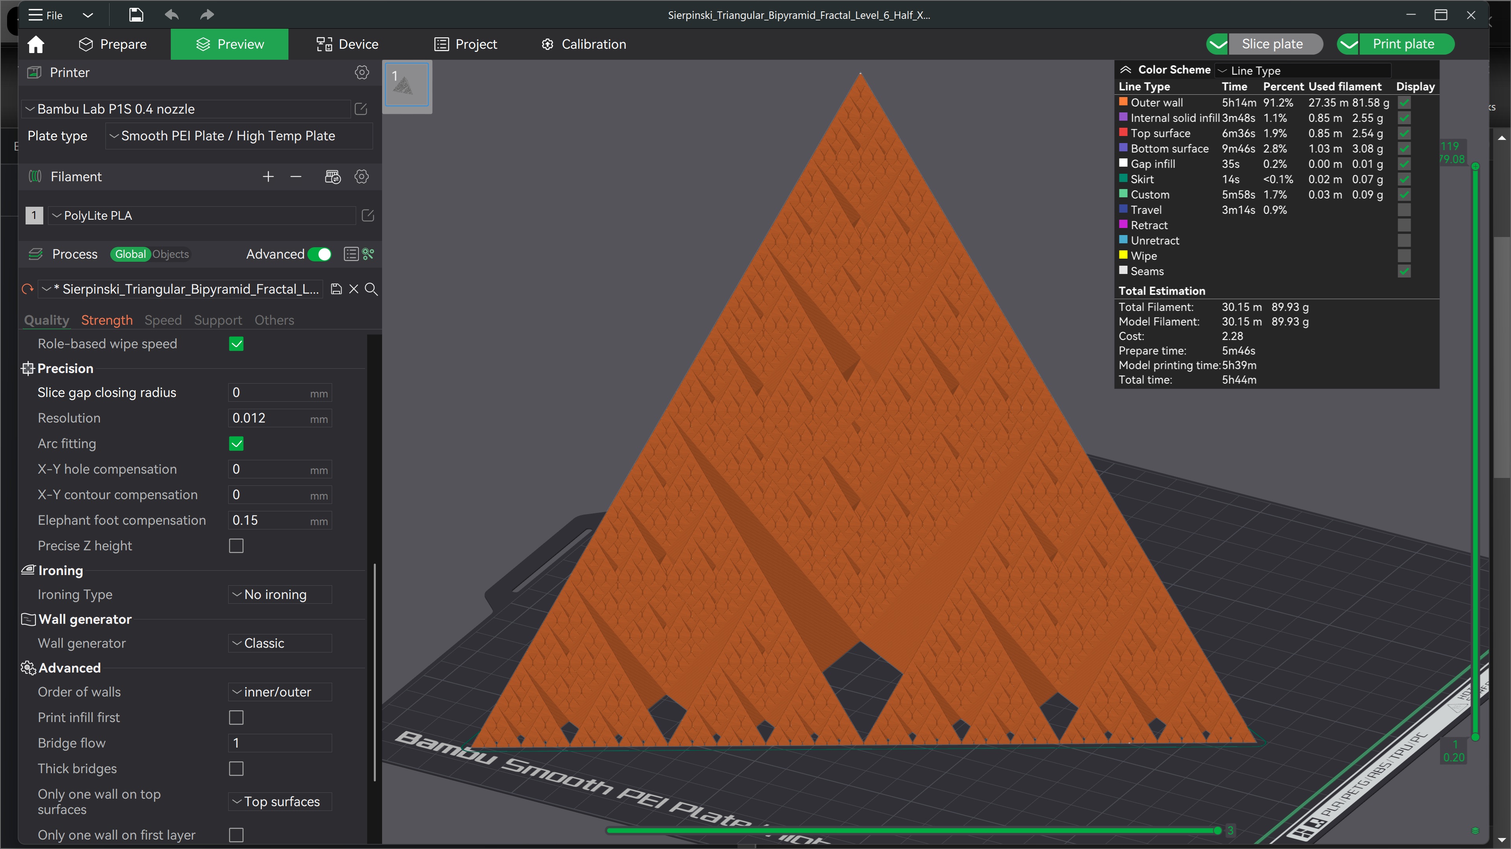
Task: Uncheck Arc fitting checkbox
Action: pyautogui.click(x=236, y=443)
